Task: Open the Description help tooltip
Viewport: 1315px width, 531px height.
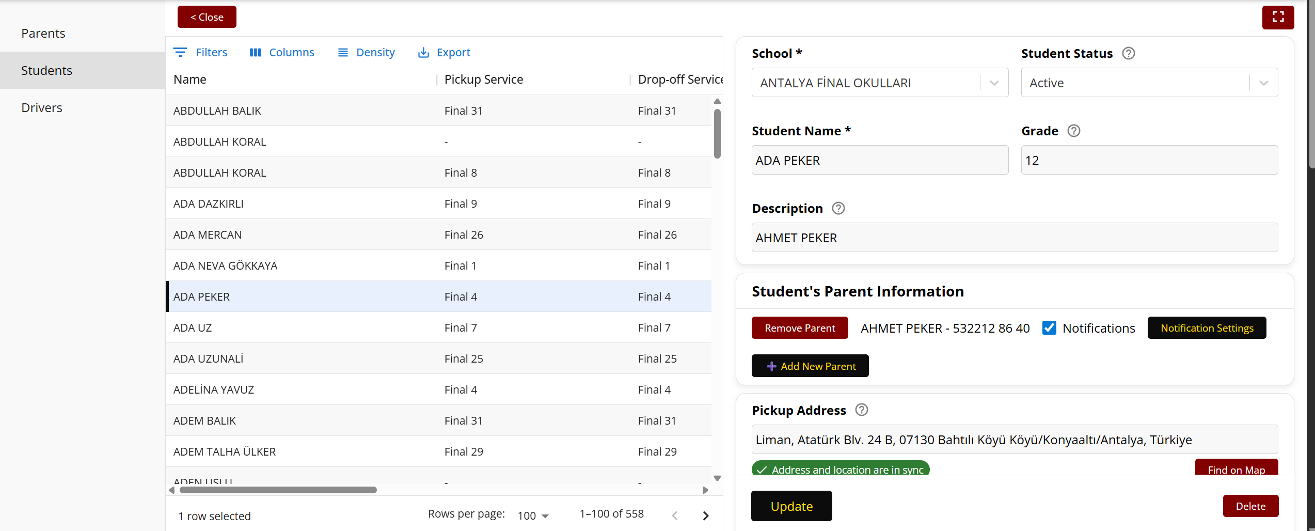Action: pos(838,208)
